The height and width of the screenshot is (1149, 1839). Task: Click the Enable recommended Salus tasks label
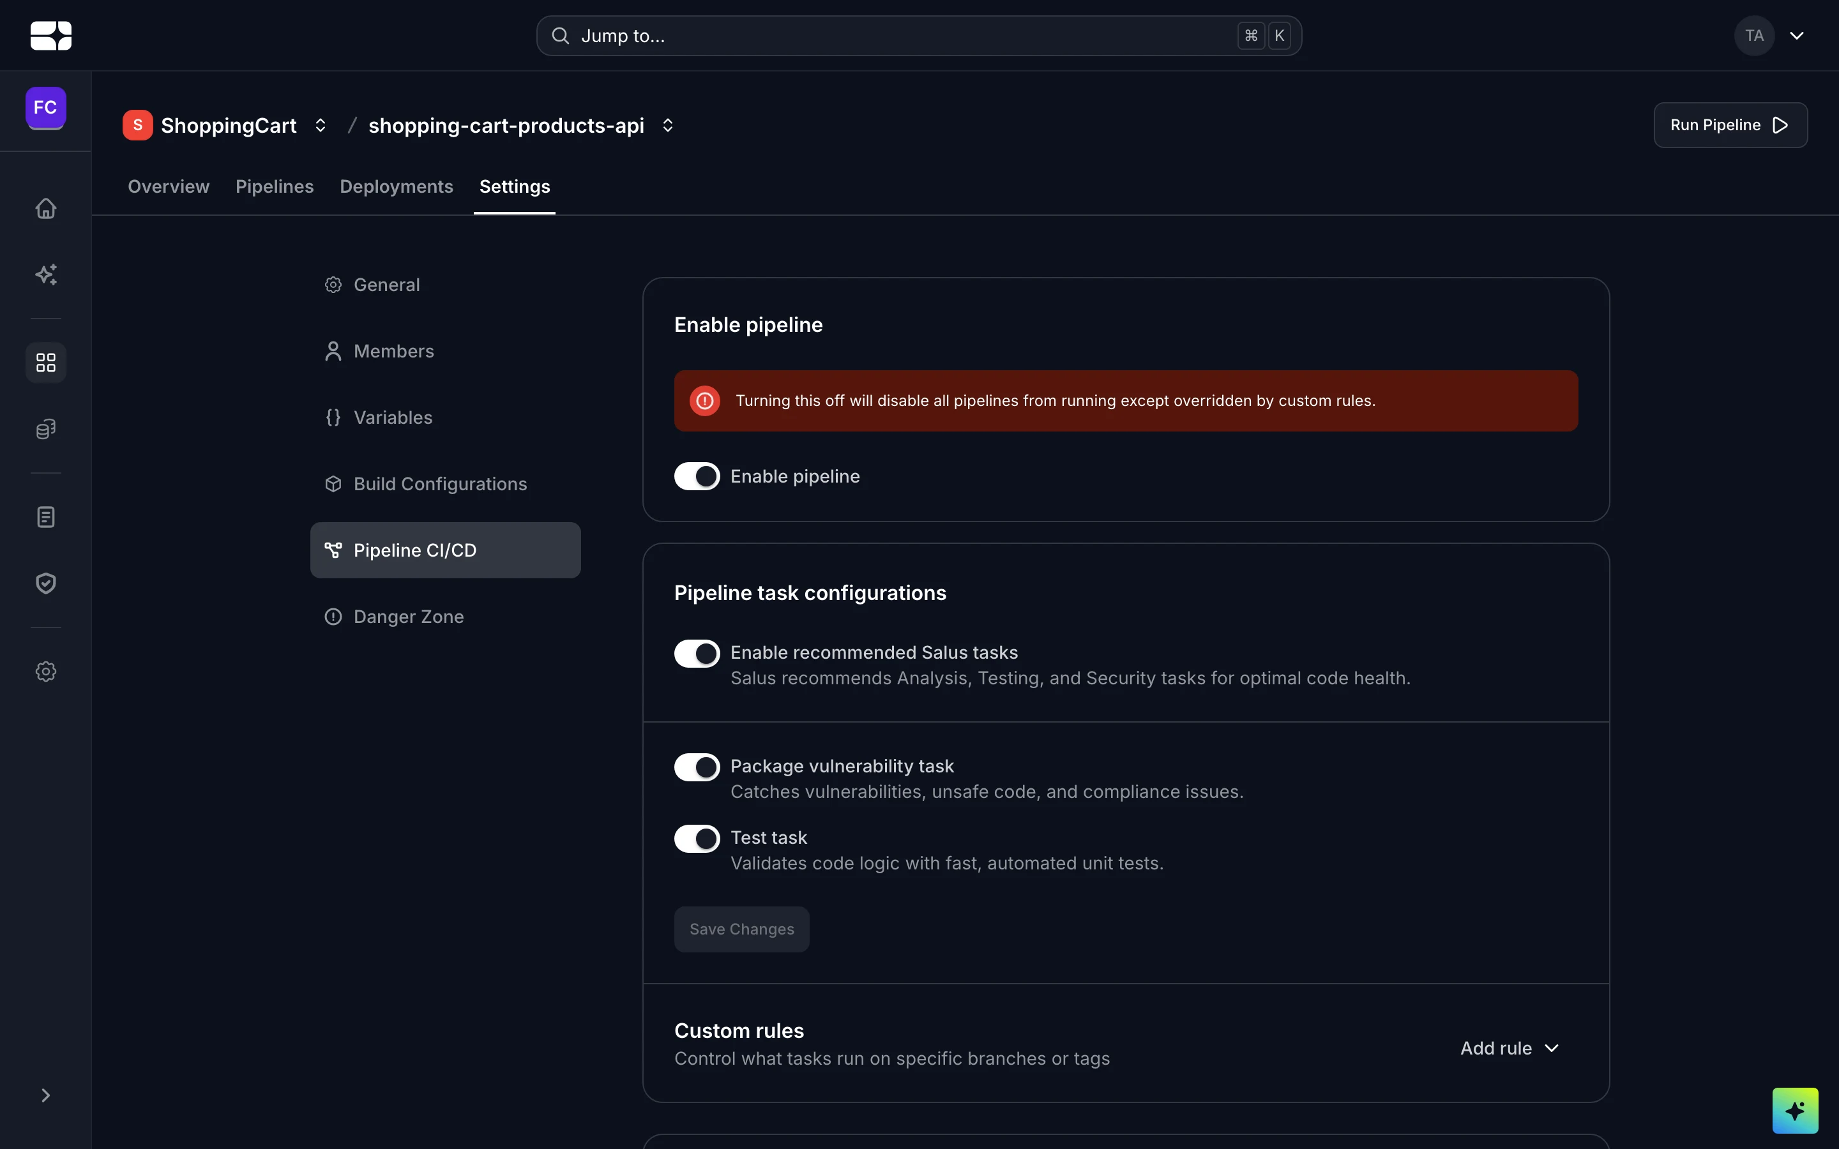coord(874,653)
